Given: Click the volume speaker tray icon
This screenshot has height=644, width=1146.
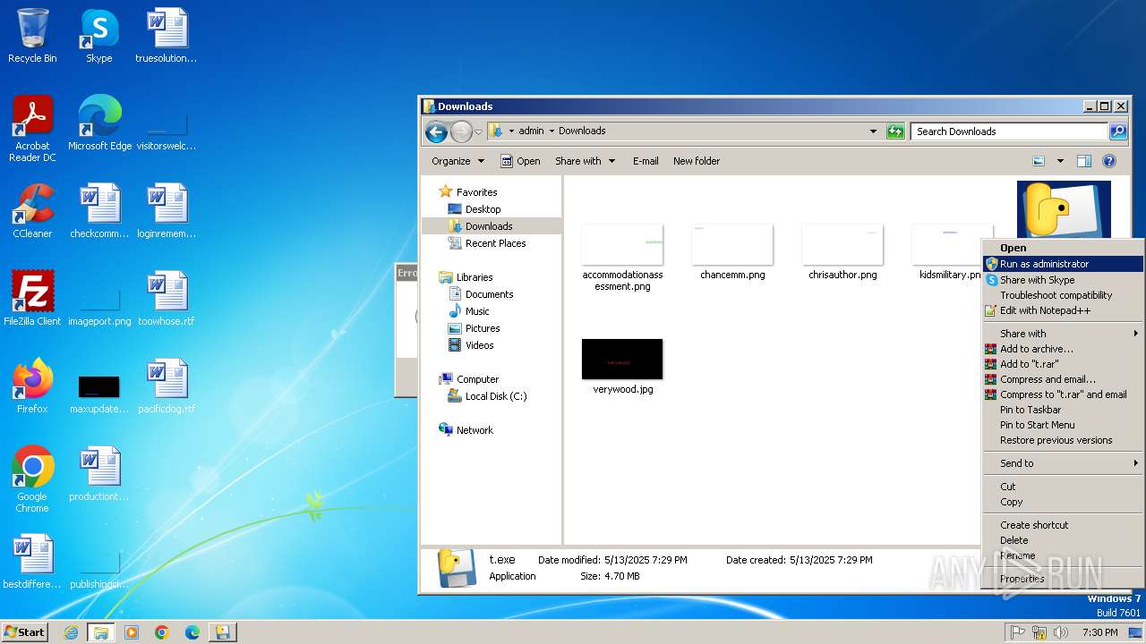Looking at the screenshot, I should (1062, 632).
